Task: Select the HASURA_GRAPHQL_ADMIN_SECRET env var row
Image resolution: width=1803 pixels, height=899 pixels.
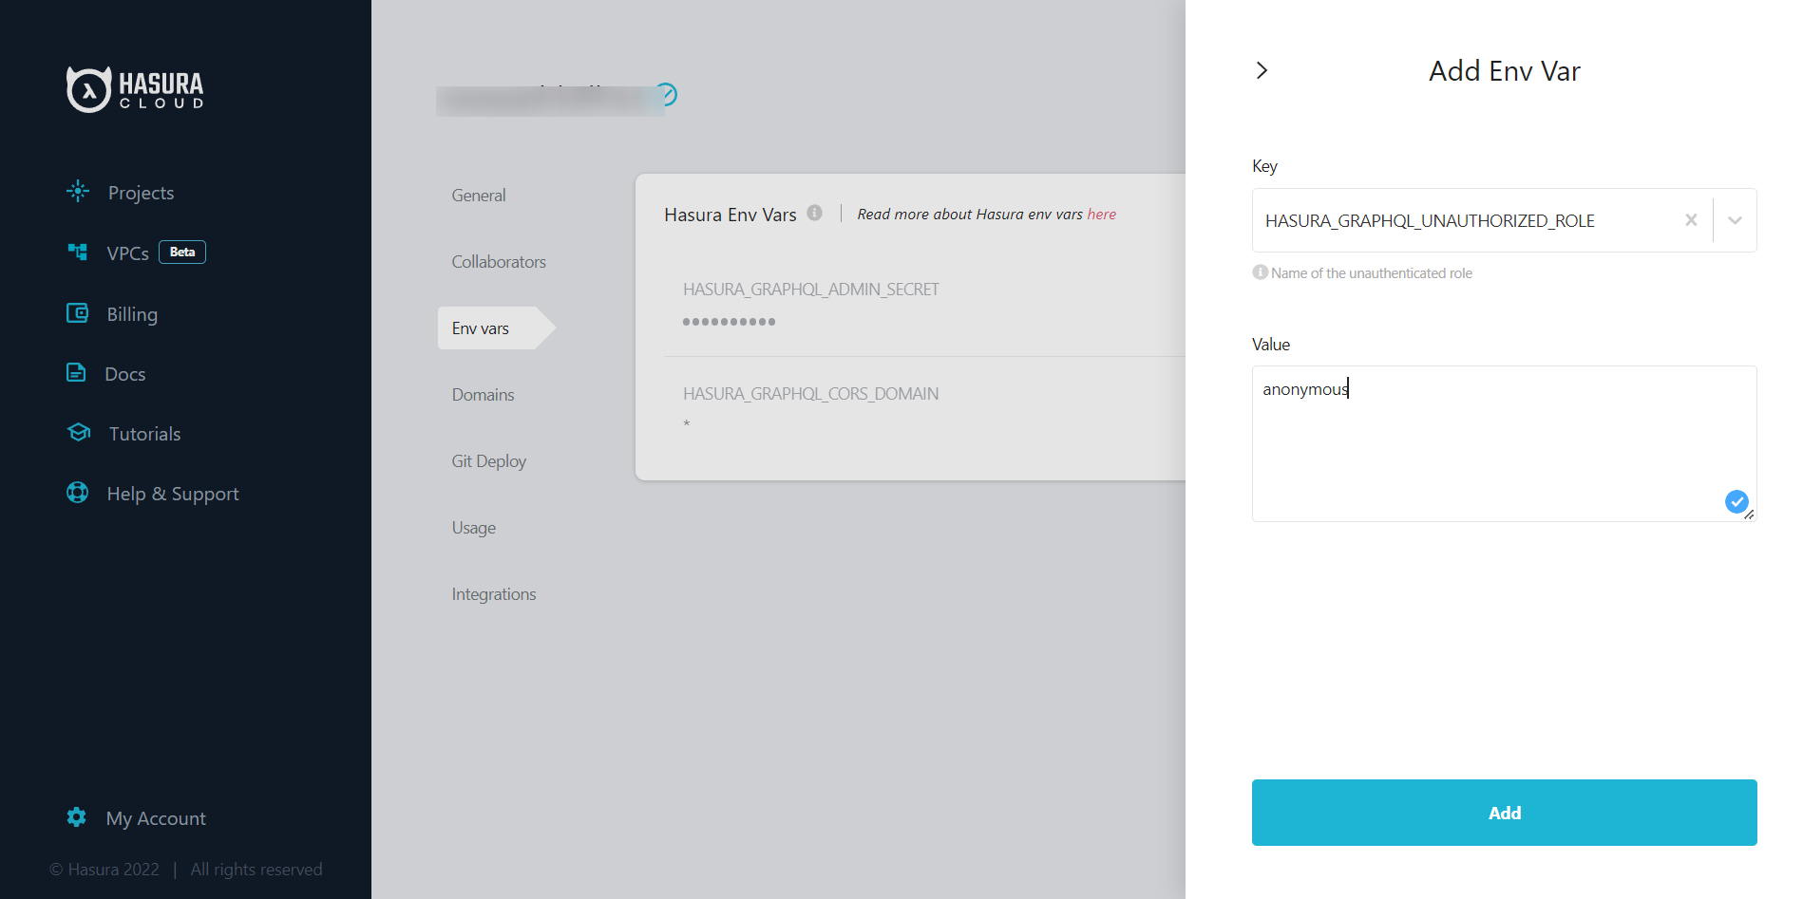Action: (x=924, y=304)
